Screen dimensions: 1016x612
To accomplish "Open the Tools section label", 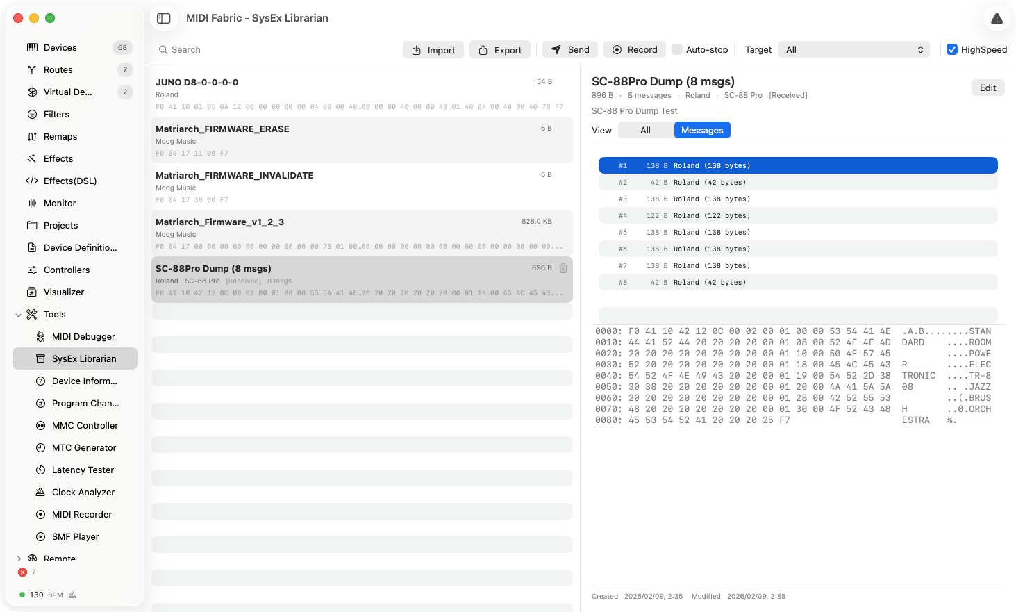I will [55, 314].
